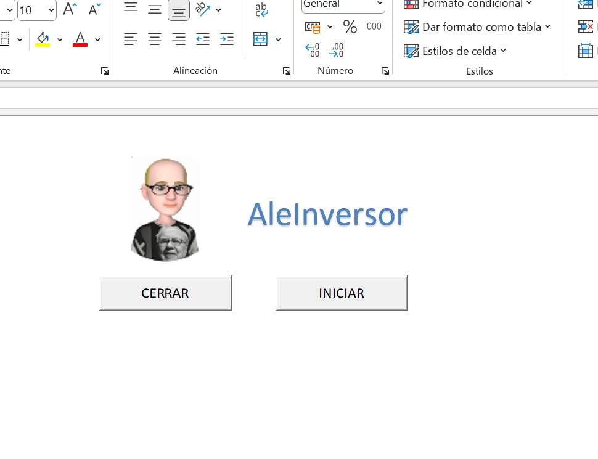
Task: Click the formula bar input area
Action: (299, 99)
